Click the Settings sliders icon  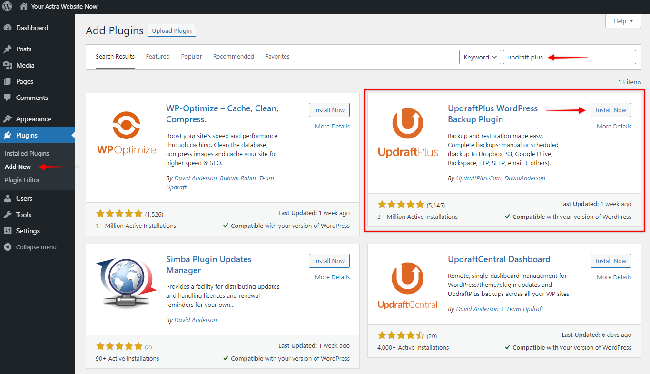click(x=8, y=231)
